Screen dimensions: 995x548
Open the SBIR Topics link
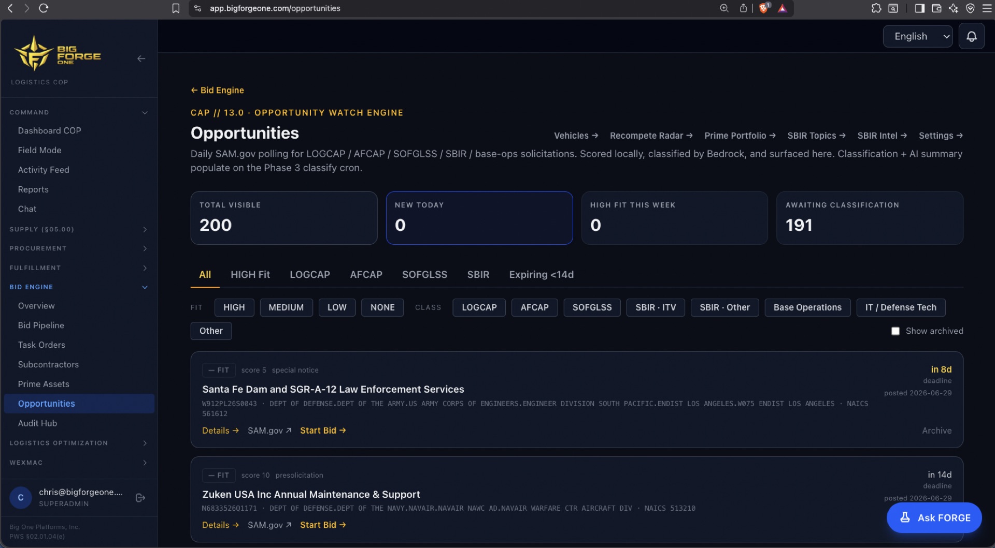click(816, 136)
